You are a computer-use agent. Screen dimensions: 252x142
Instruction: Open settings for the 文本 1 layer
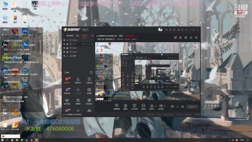click(83, 44)
